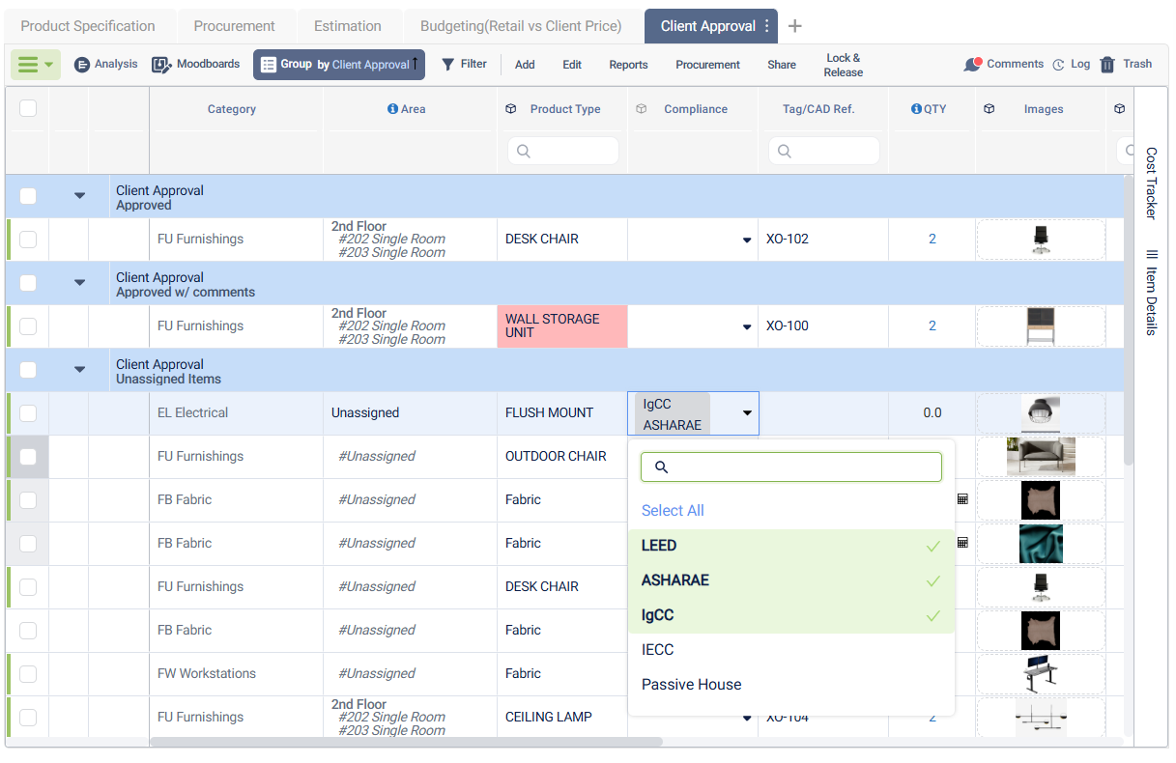Click the pink WALL STORAGE UNIT cell
The height and width of the screenshot is (763, 1176).
[x=562, y=326]
